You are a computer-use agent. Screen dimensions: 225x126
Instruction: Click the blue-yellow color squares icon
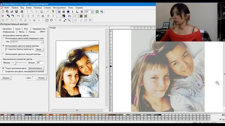pos(64,16)
